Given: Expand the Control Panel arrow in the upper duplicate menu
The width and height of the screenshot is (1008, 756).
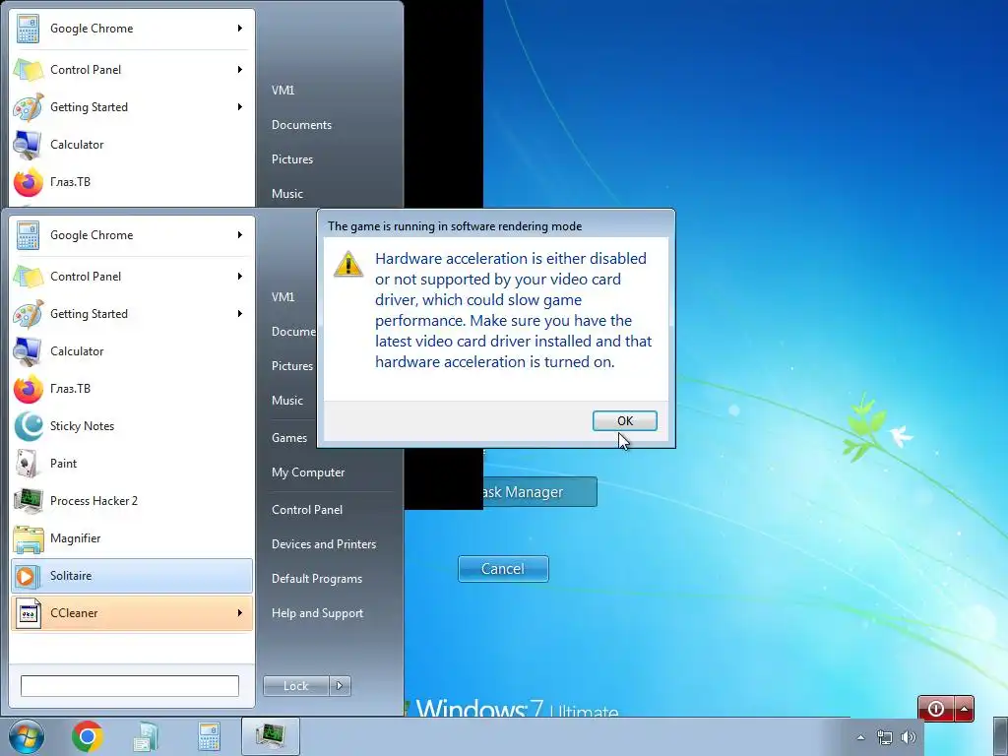Looking at the screenshot, I should coord(240,69).
